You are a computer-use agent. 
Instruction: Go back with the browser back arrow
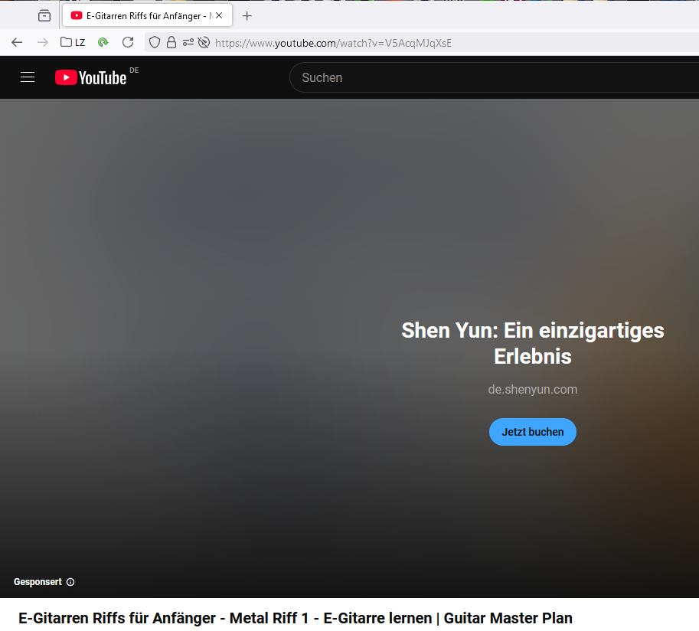coord(17,43)
